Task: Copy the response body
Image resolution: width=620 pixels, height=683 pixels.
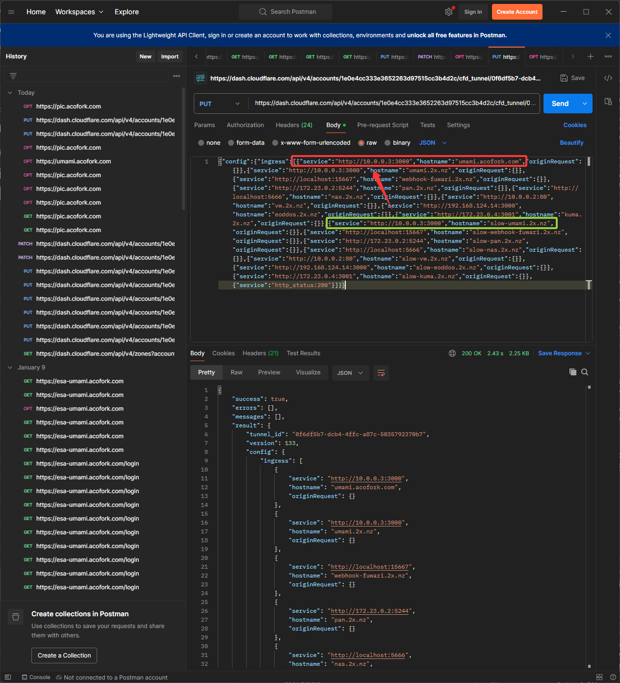Action: point(573,372)
